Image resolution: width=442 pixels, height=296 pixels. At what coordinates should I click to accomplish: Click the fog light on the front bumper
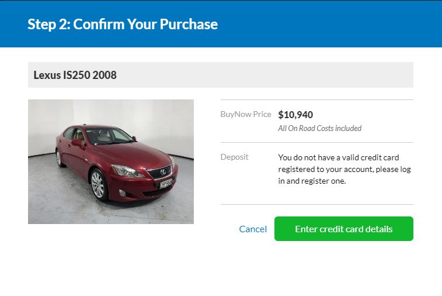click(x=123, y=192)
